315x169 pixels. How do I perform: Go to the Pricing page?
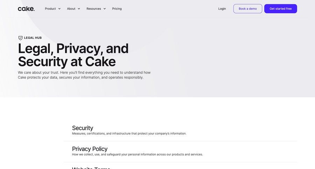(x=117, y=9)
